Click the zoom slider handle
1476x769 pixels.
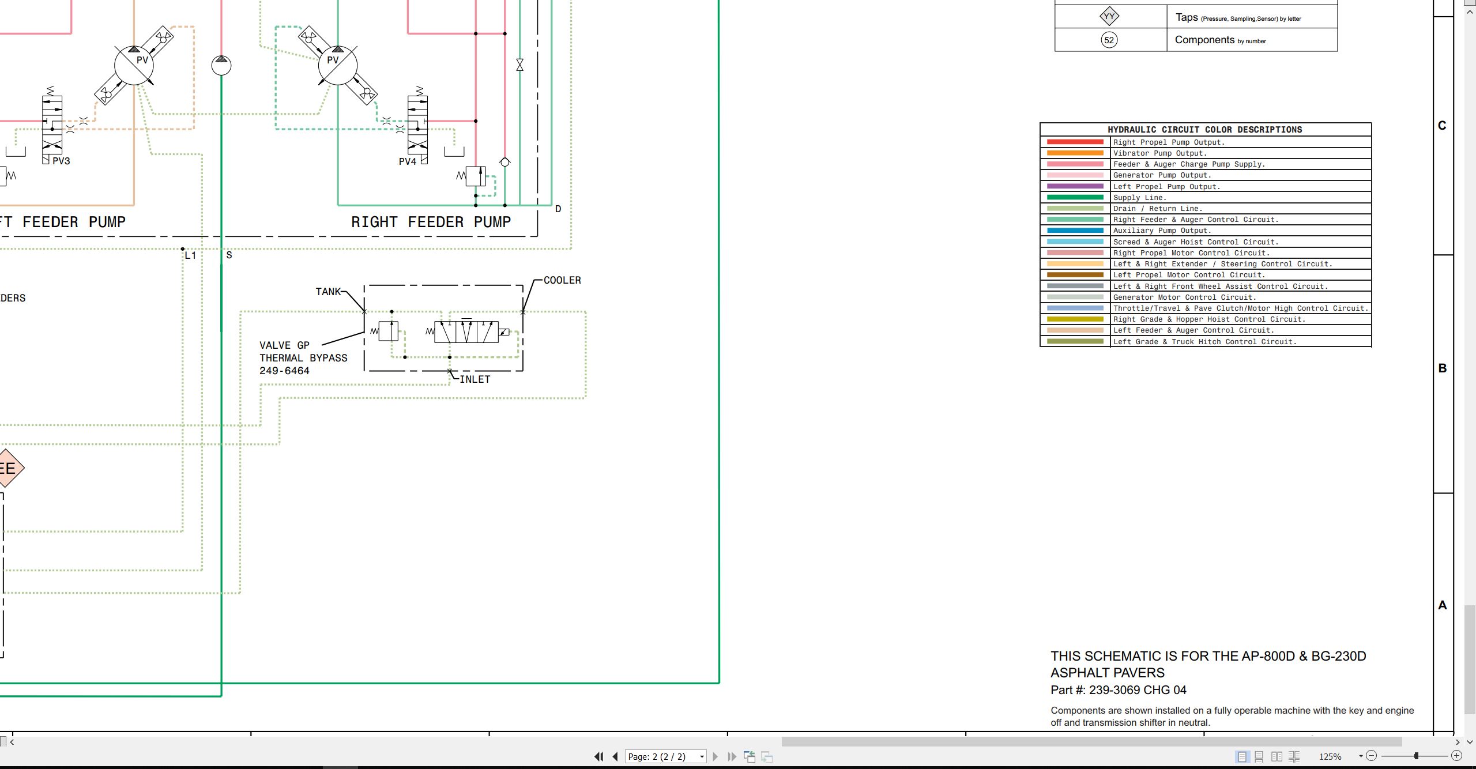(x=1416, y=756)
